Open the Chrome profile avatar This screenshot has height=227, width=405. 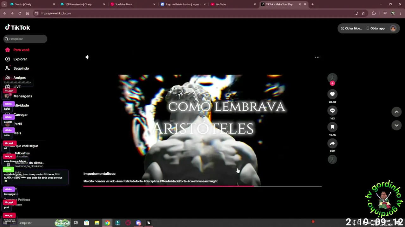click(x=393, y=13)
